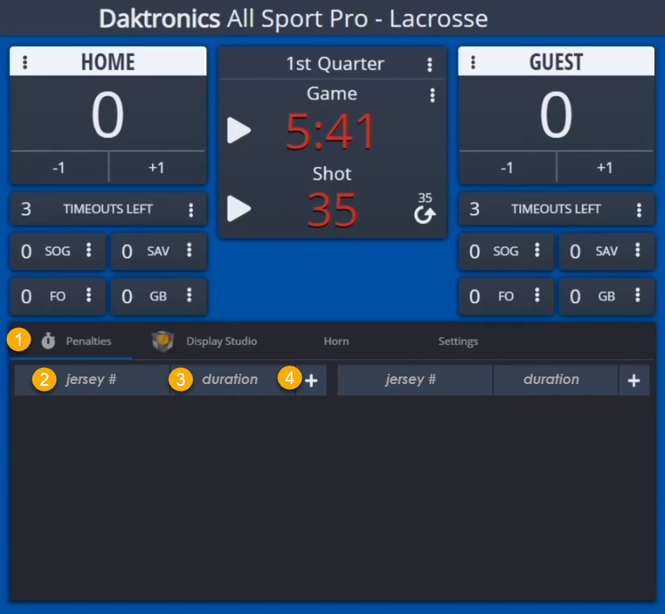Image resolution: width=665 pixels, height=614 pixels.
Task: Click the HOME GB stat value
Action: coord(127,296)
